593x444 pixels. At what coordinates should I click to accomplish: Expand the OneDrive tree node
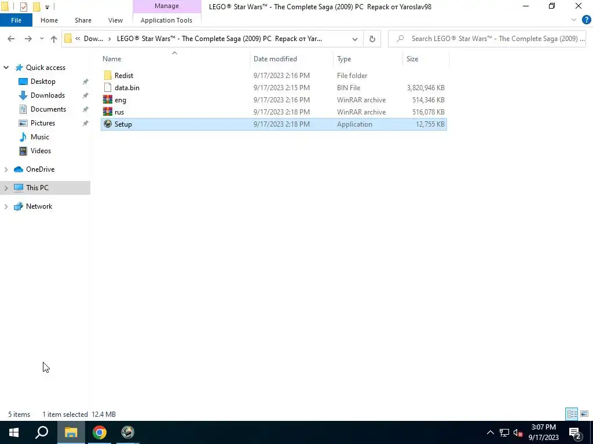coord(6,169)
